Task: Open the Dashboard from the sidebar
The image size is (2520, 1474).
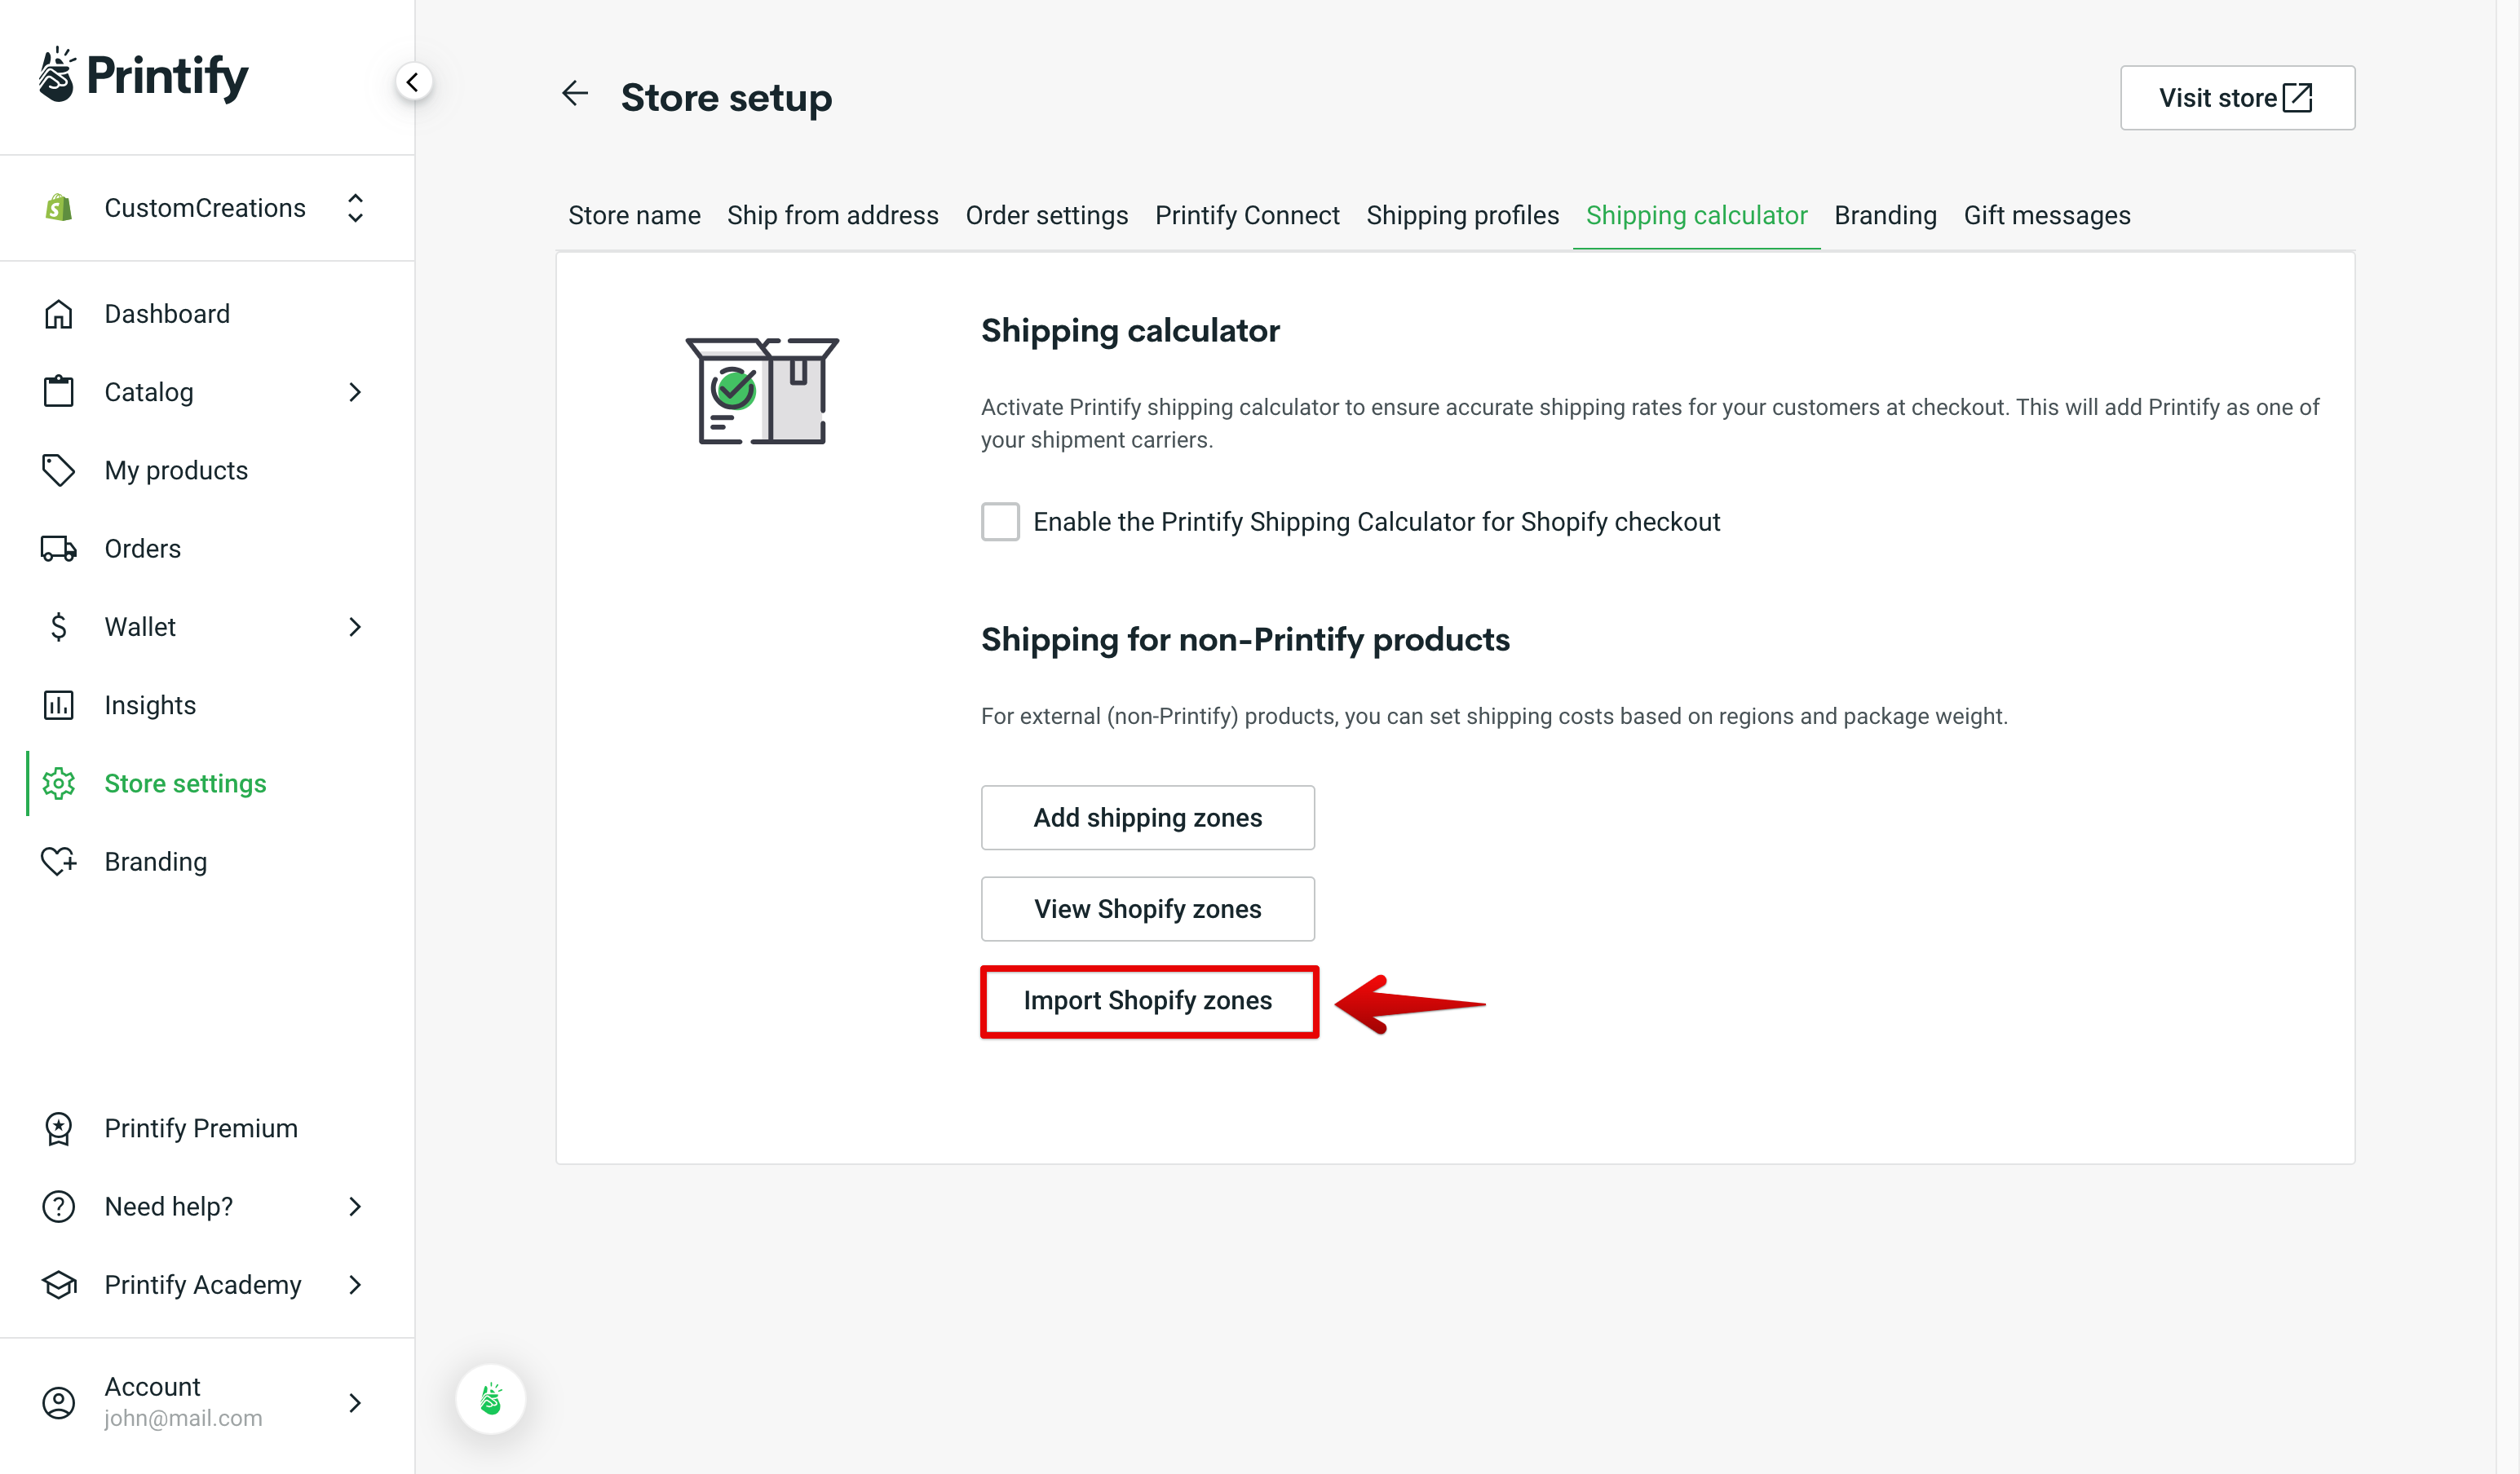Action: click(166, 313)
